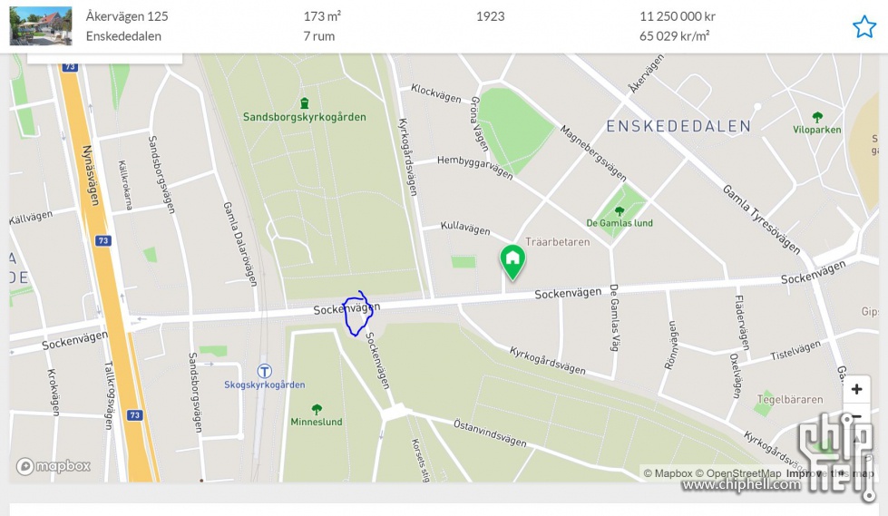
Task: Click the © Mapbox attribution link
Action: [x=668, y=473]
